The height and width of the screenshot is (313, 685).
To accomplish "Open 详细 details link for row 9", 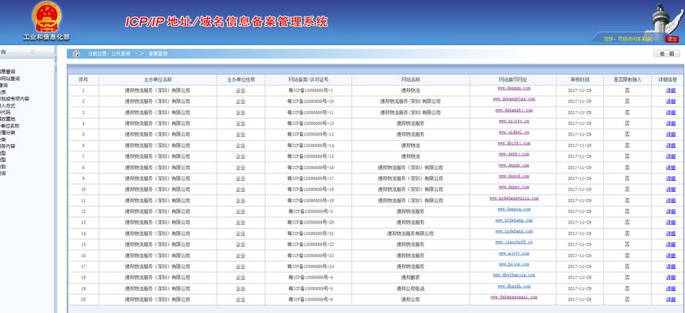I will click(x=671, y=179).
